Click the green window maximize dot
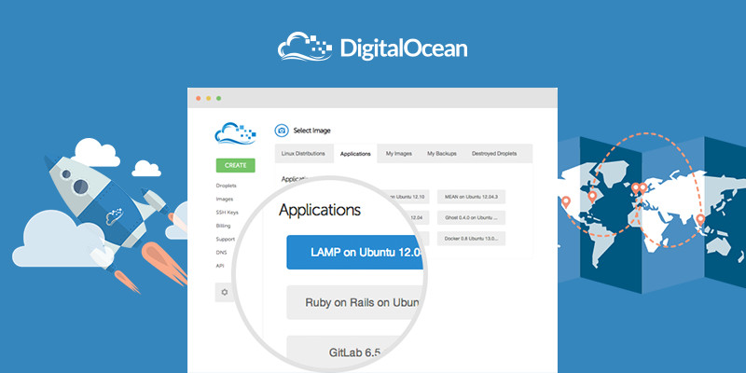746x373 pixels. pos(219,99)
